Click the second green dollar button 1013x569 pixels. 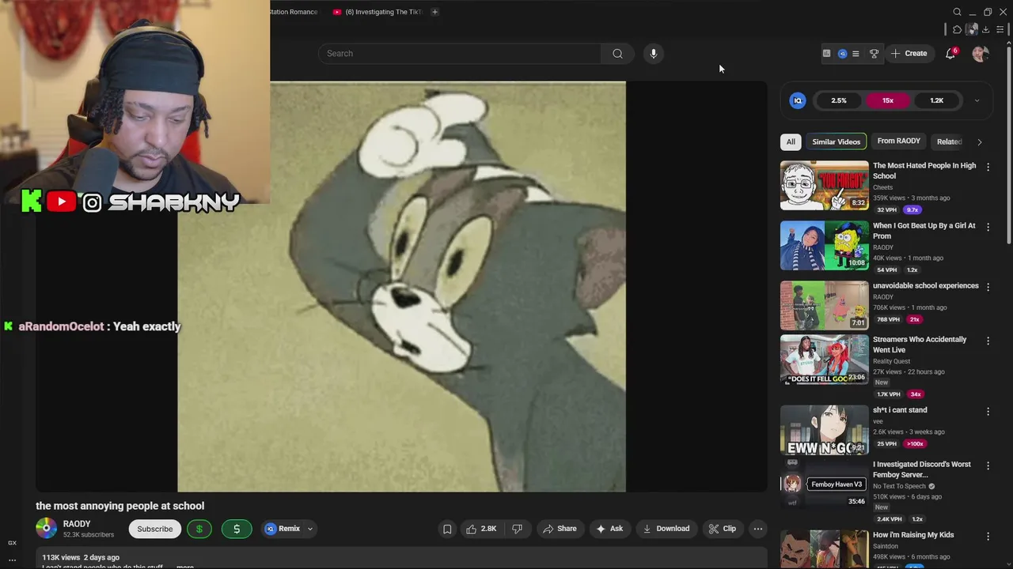point(237,529)
